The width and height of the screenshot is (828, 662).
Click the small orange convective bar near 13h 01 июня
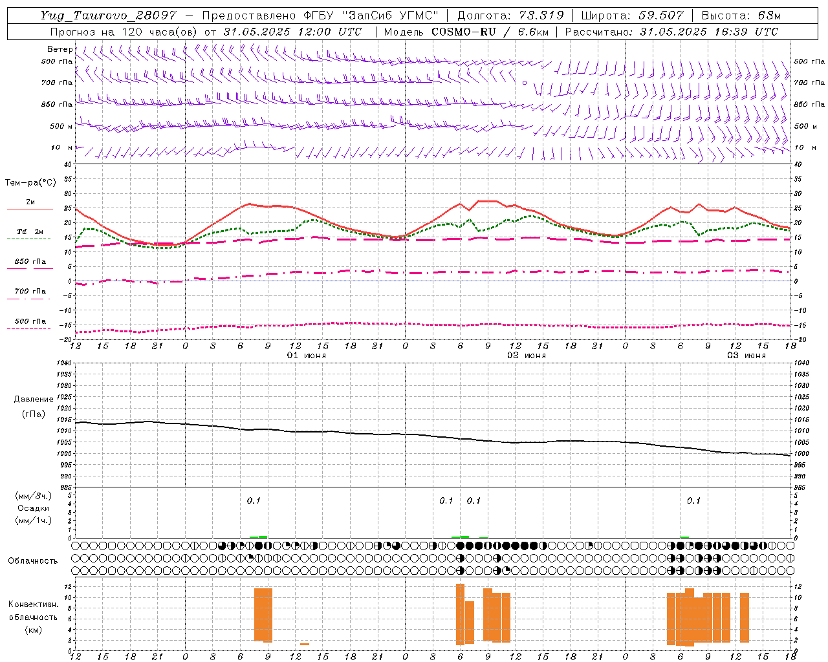point(305,644)
